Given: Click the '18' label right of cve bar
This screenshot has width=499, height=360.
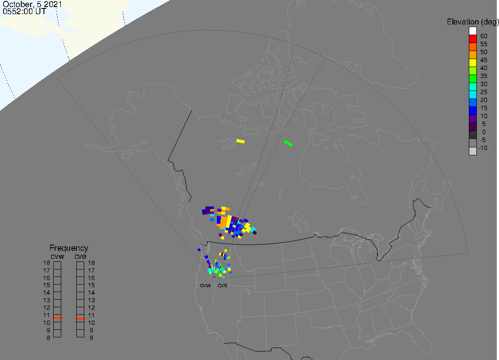Looking at the screenshot, I should click(x=91, y=263).
